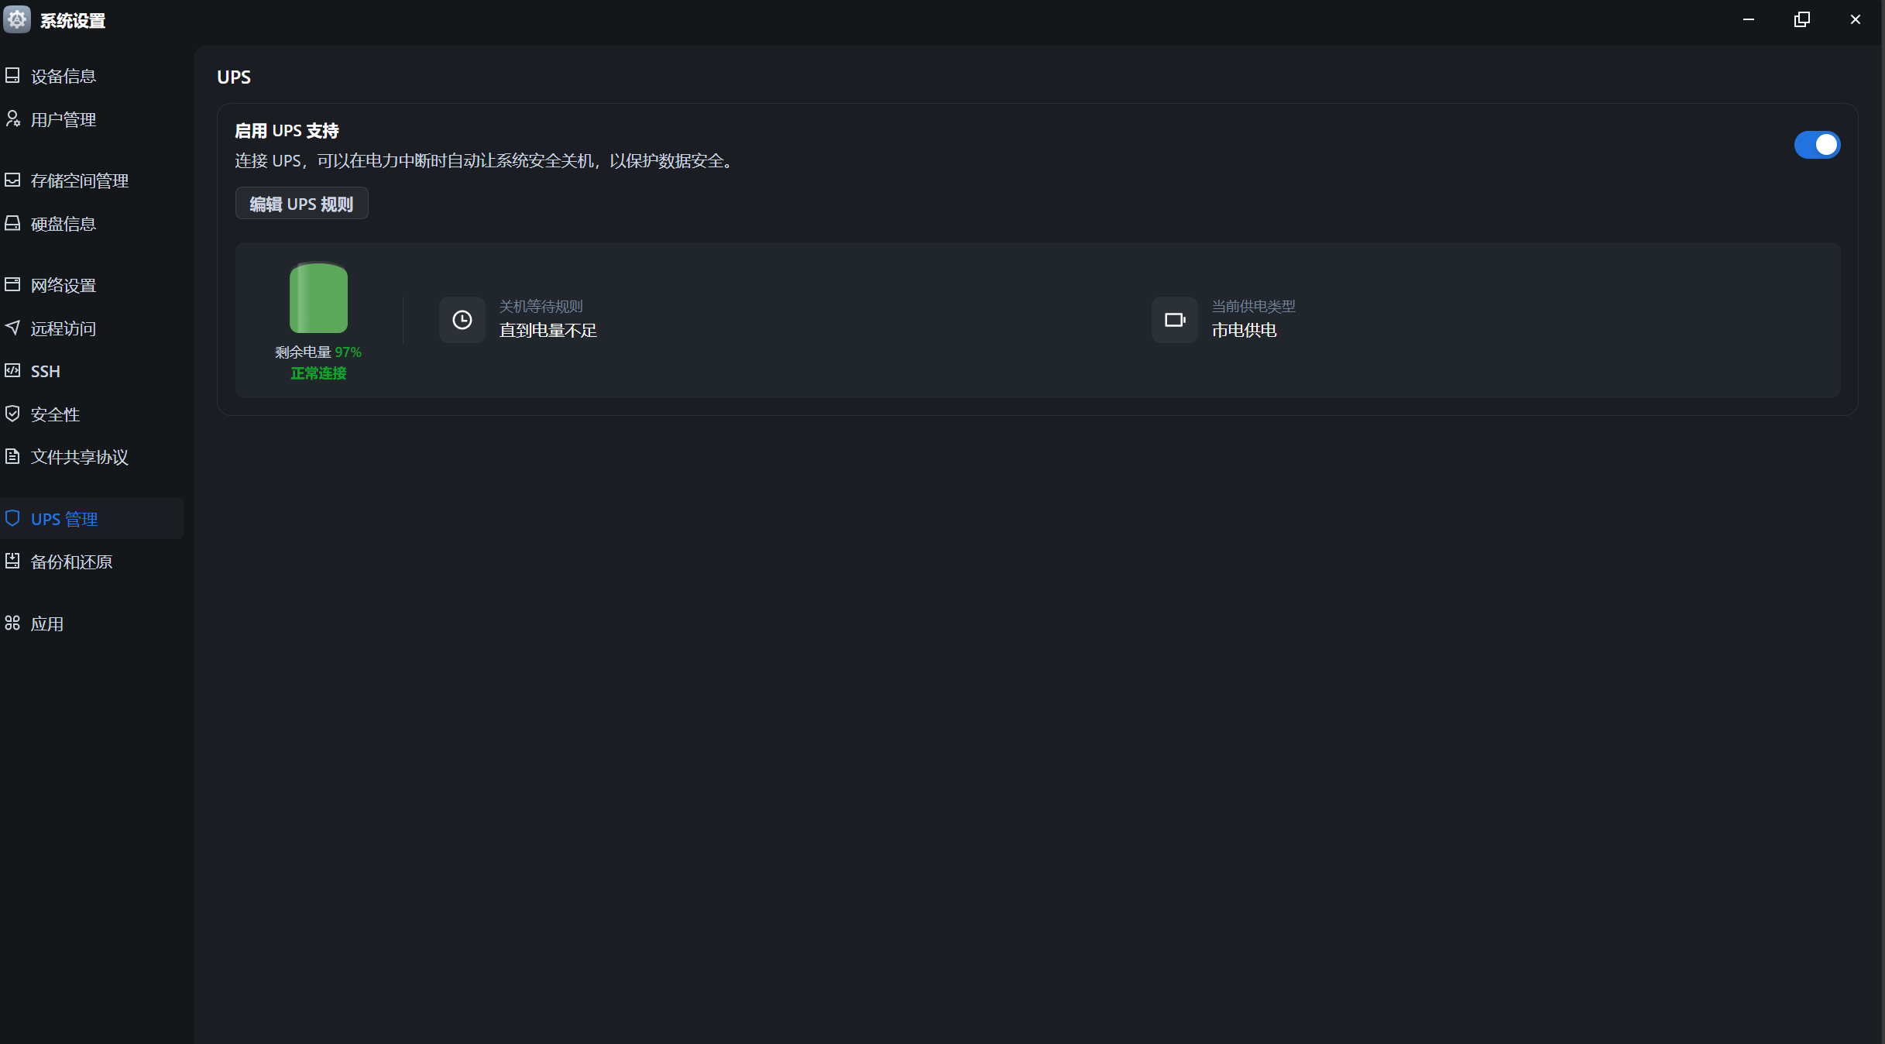Close the 系统设置 window
This screenshot has width=1885, height=1044.
coord(1856,19)
